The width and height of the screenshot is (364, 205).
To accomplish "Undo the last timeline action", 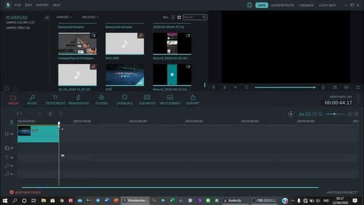I will click(x=19, y=114).
